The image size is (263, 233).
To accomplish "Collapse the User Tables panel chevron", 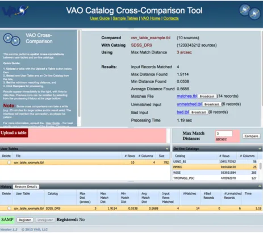I will point(167,149).
